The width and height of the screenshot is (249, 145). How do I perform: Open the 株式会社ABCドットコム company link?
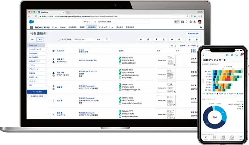pos(88,71)
